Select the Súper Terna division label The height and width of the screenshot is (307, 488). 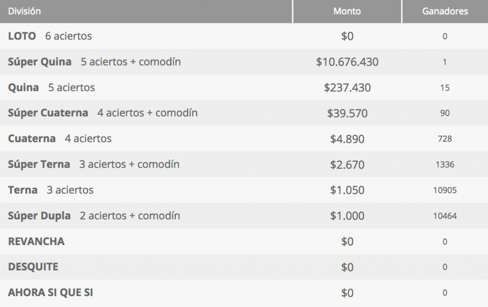[x=39, y=164]
